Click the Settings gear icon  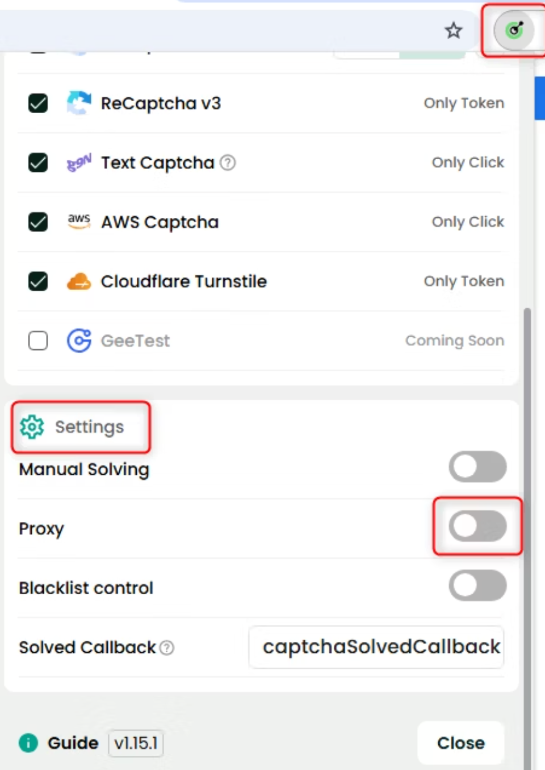[x=32, y=427]
